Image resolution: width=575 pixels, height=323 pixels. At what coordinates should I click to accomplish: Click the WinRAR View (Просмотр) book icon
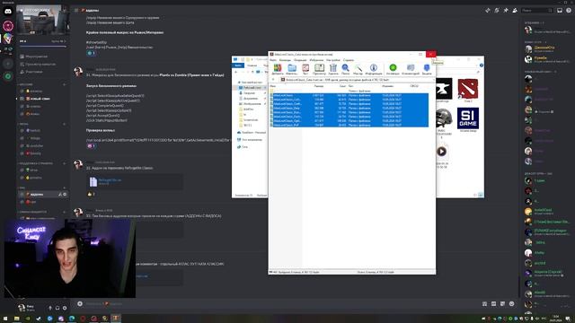[x=320, y=68]
